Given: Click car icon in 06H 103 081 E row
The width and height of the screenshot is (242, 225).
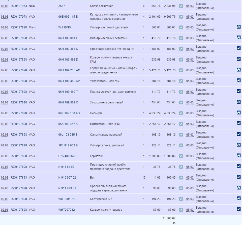Looking at the screenshot, I should (x=238, y=38).
